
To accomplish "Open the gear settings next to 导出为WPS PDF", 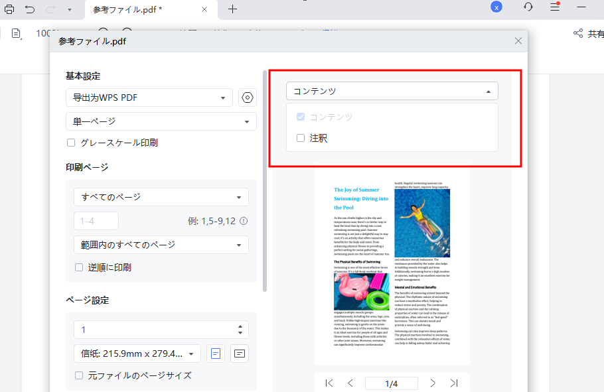I will [247, 97].
